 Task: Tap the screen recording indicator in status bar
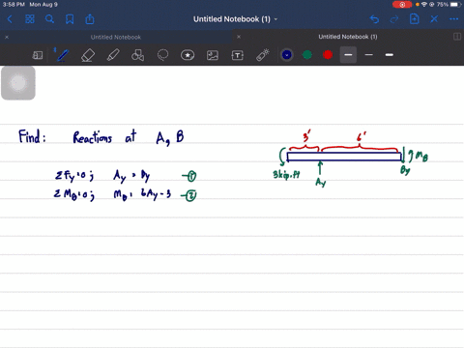pyautogui.click(x=402, y=5)
